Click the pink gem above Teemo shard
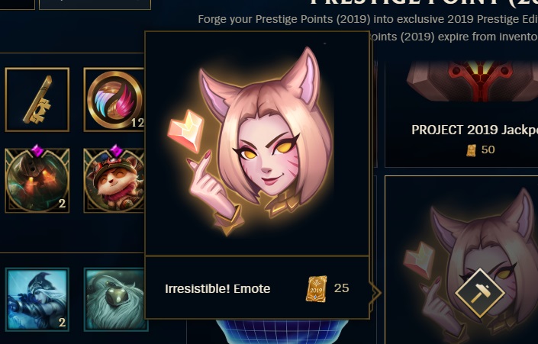Image resolution: width=538 pixels, height=344 pixels. coord(116,150)
